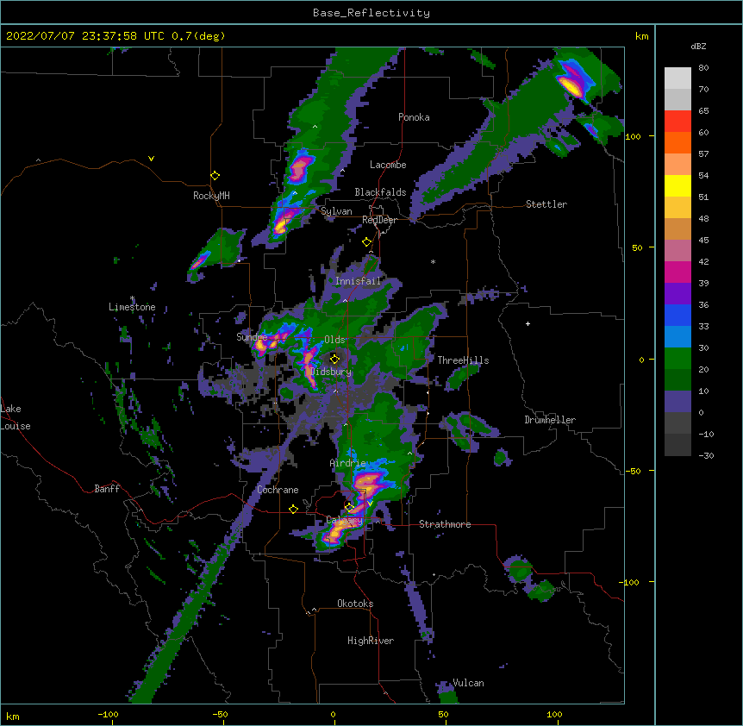Click the Limestone label
This screenshot has height=726, width=743.
coord(132,307)
